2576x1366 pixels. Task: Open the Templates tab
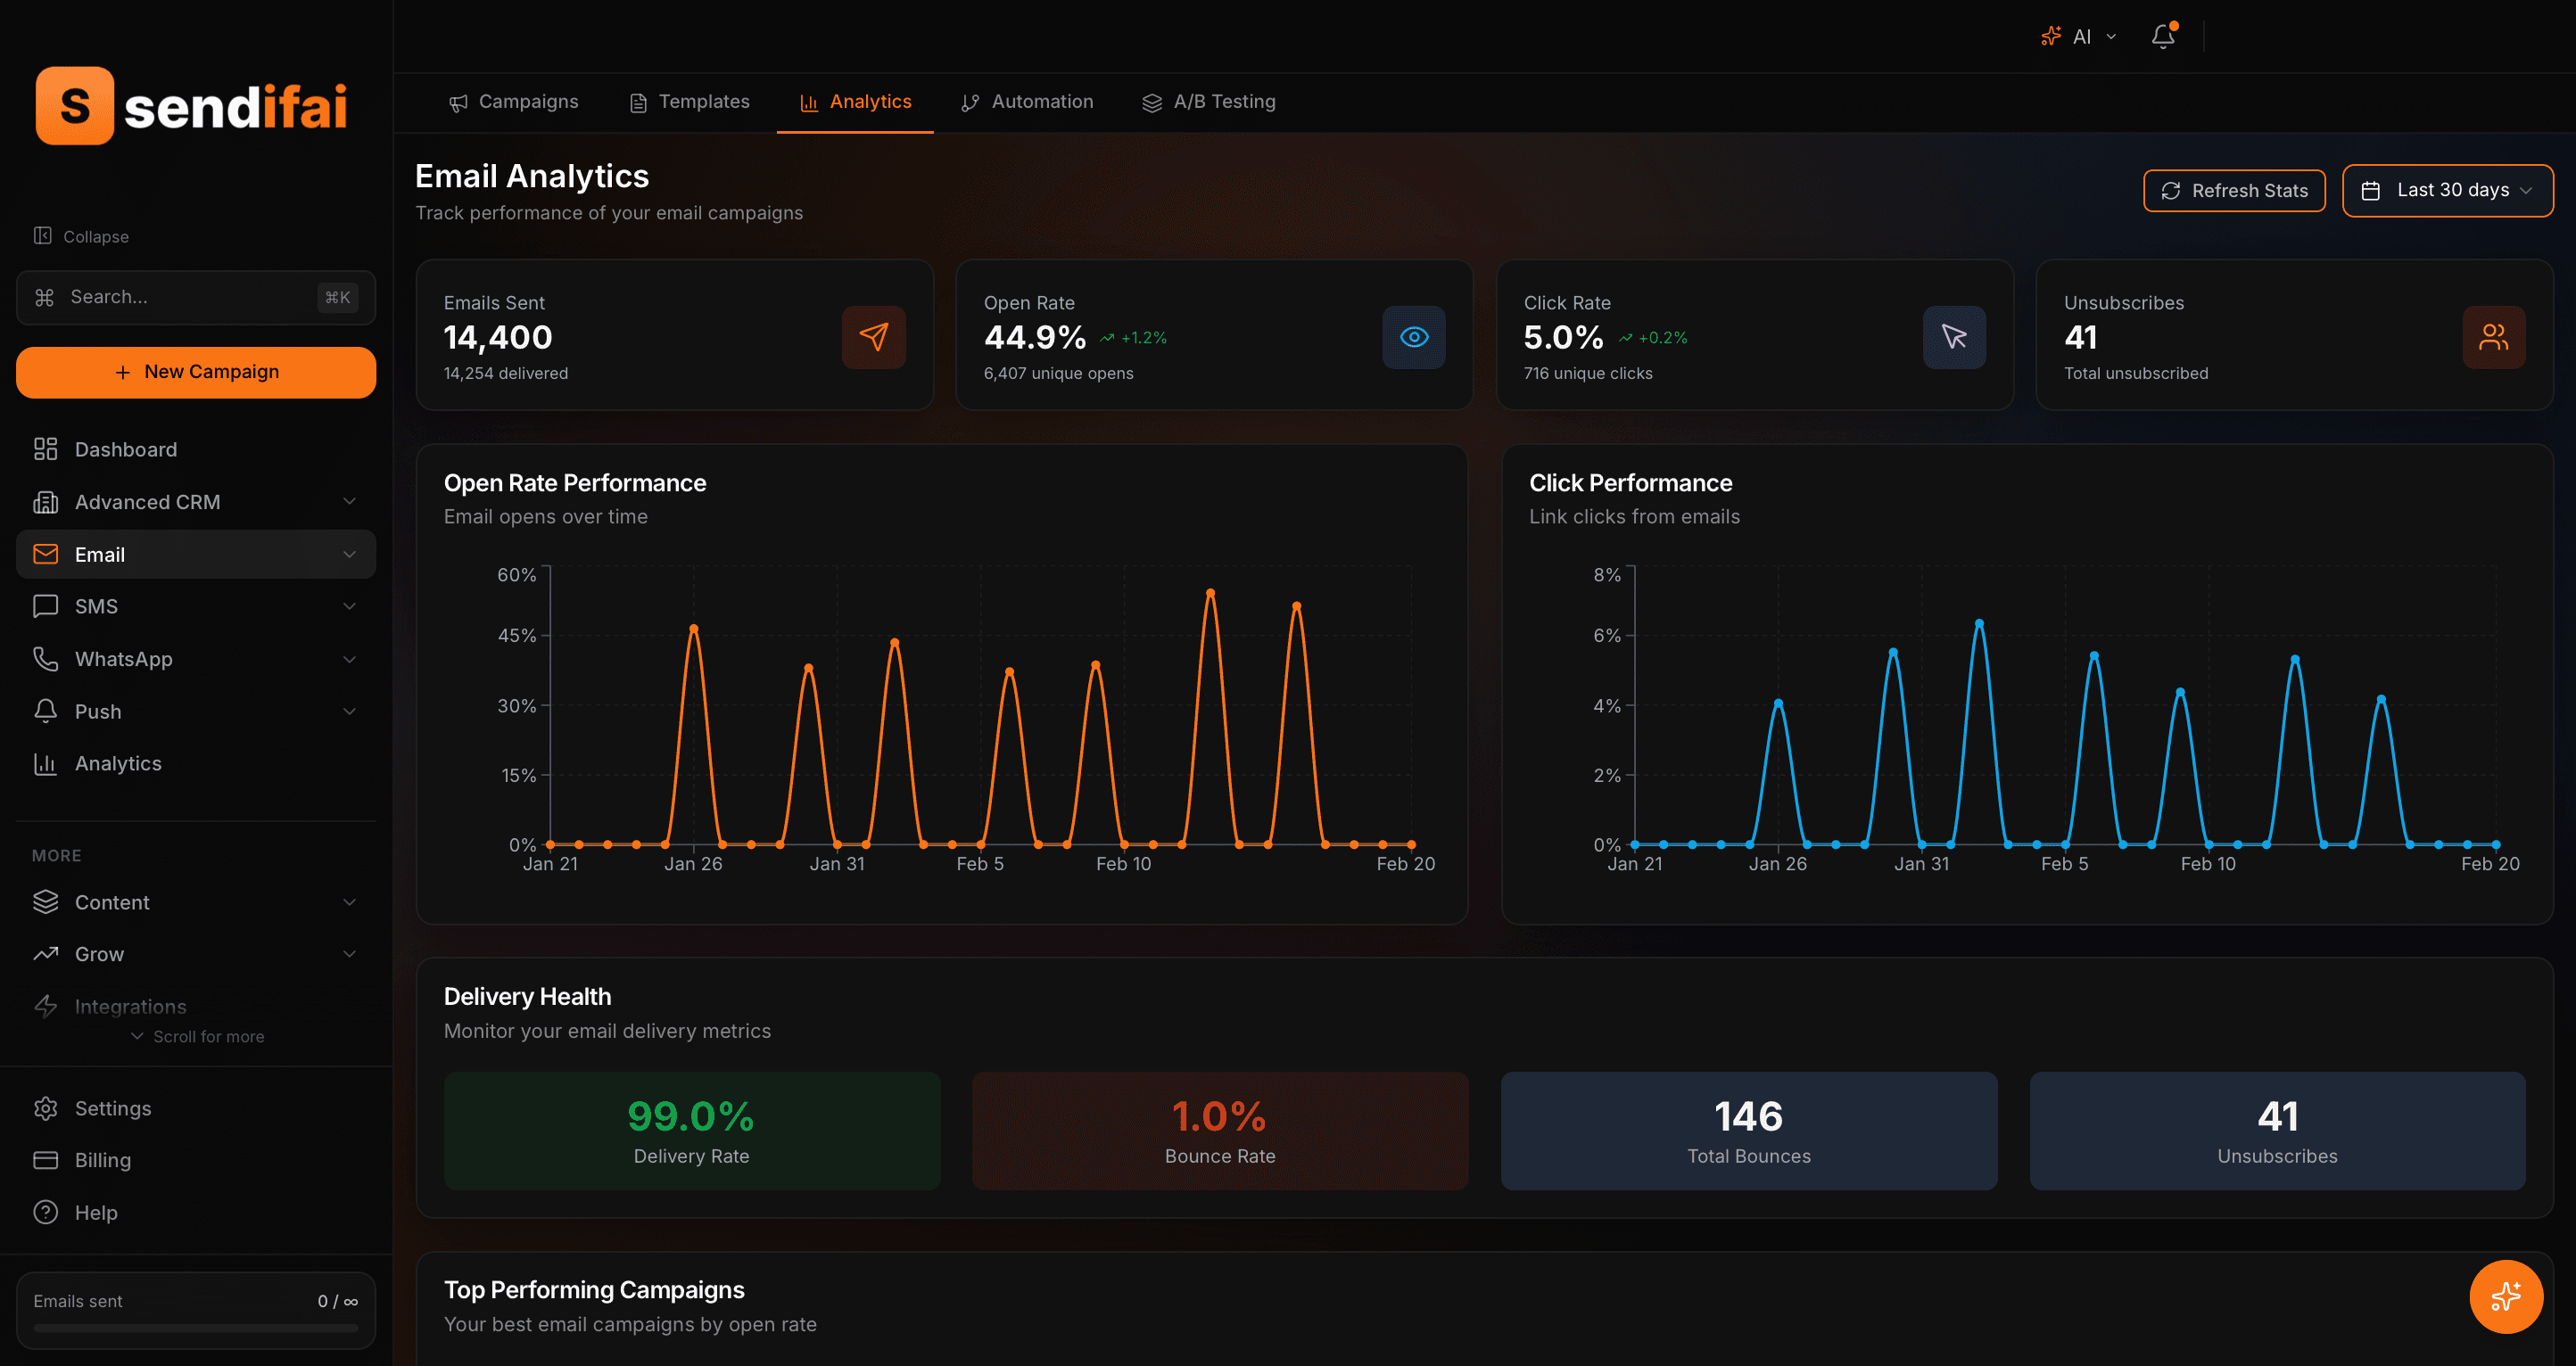[x=688, y=101]
